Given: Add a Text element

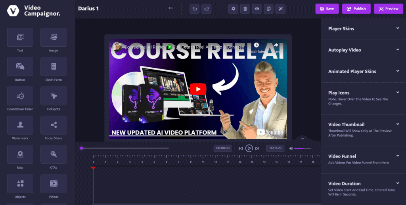Looking at the screenshot, I should click(20, 37).
